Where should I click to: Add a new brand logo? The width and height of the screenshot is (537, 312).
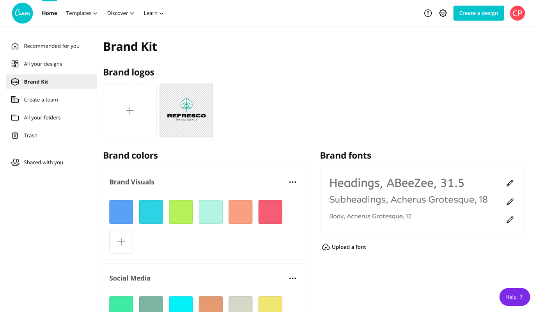pyautogui.click(x=130, y=110)
